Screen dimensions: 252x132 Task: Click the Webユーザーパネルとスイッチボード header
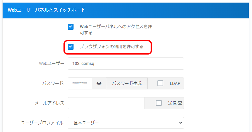pyautogui.click(x=47, y=10)
